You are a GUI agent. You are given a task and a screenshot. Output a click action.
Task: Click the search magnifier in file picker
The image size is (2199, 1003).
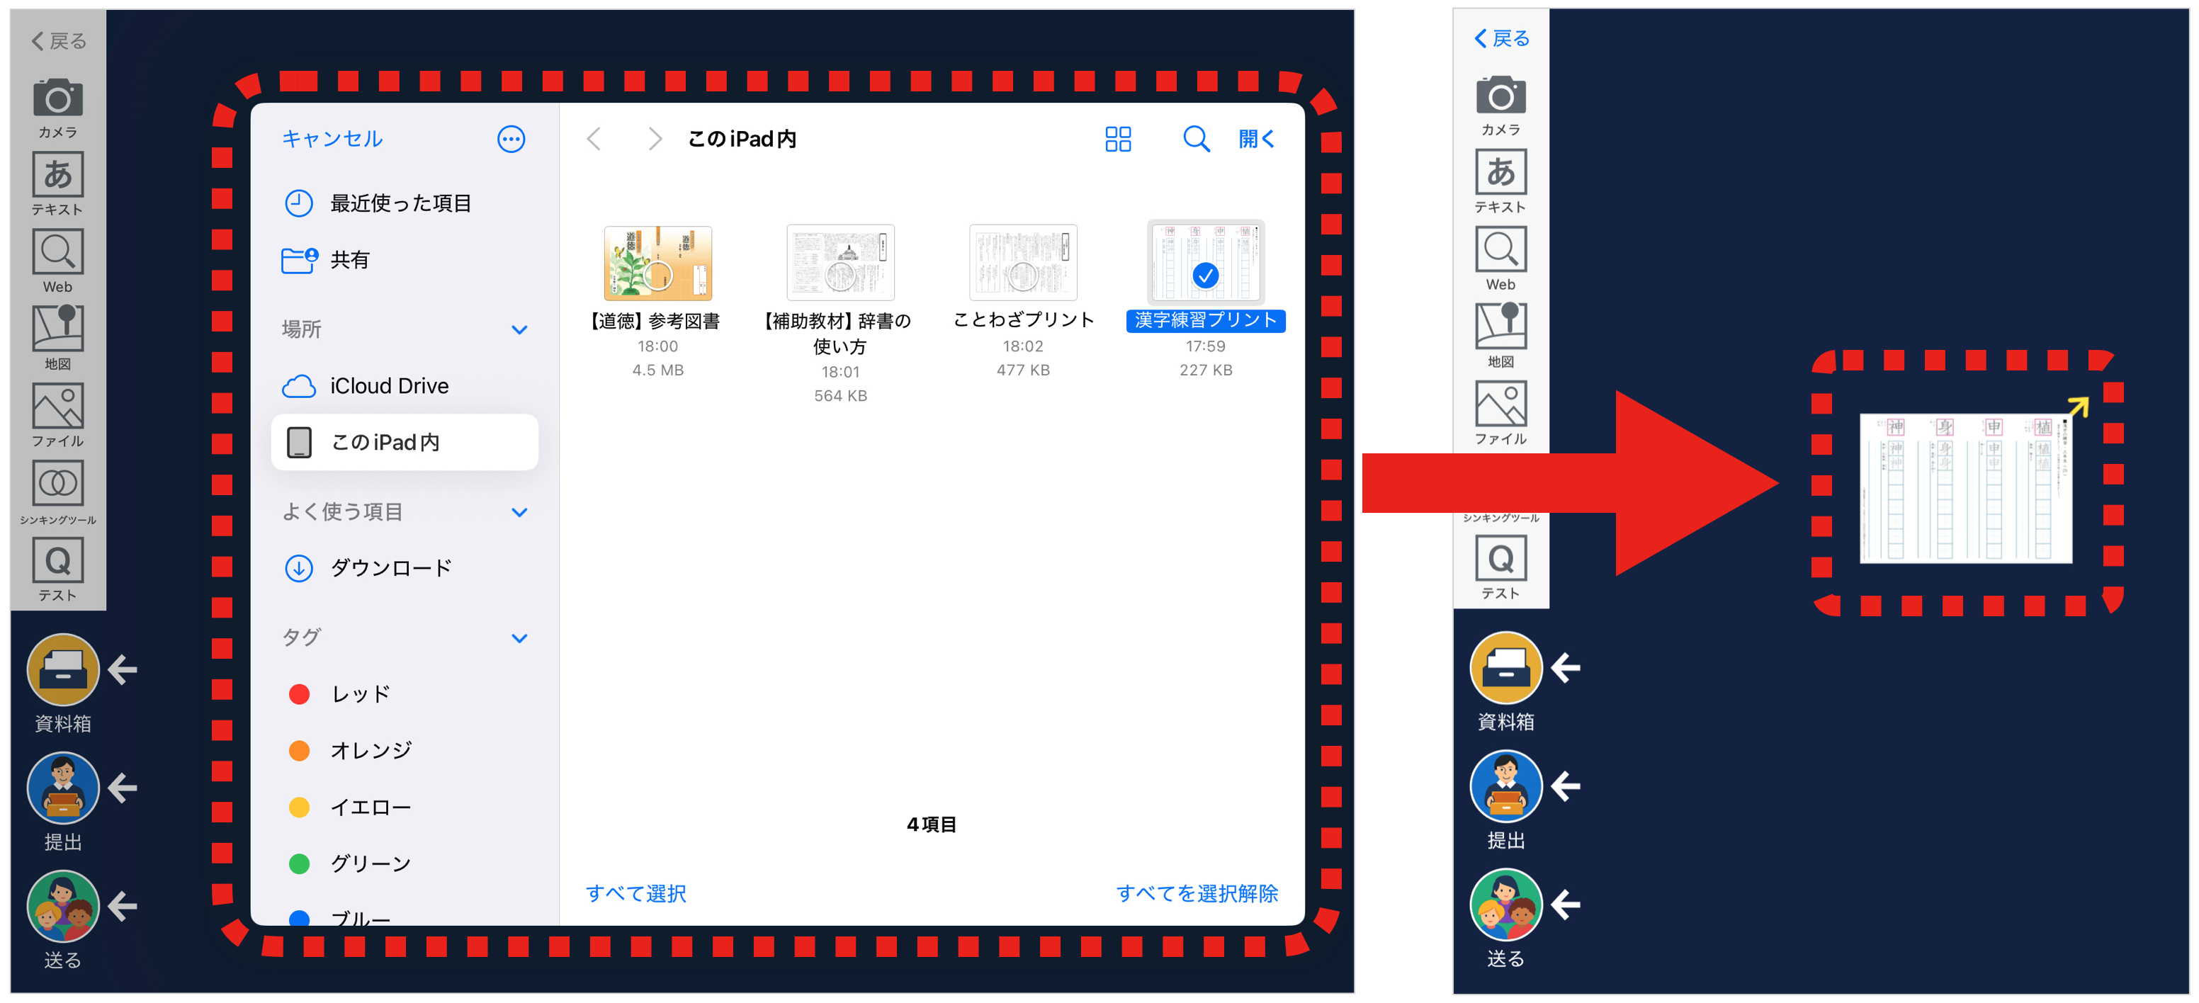1195,139
